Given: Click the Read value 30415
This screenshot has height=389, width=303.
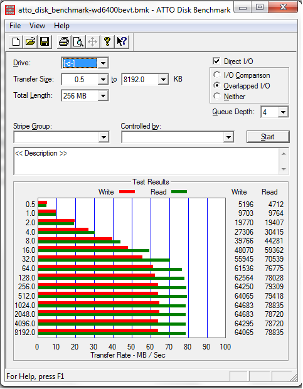Looking at the screenshot, I should [274, 232].
